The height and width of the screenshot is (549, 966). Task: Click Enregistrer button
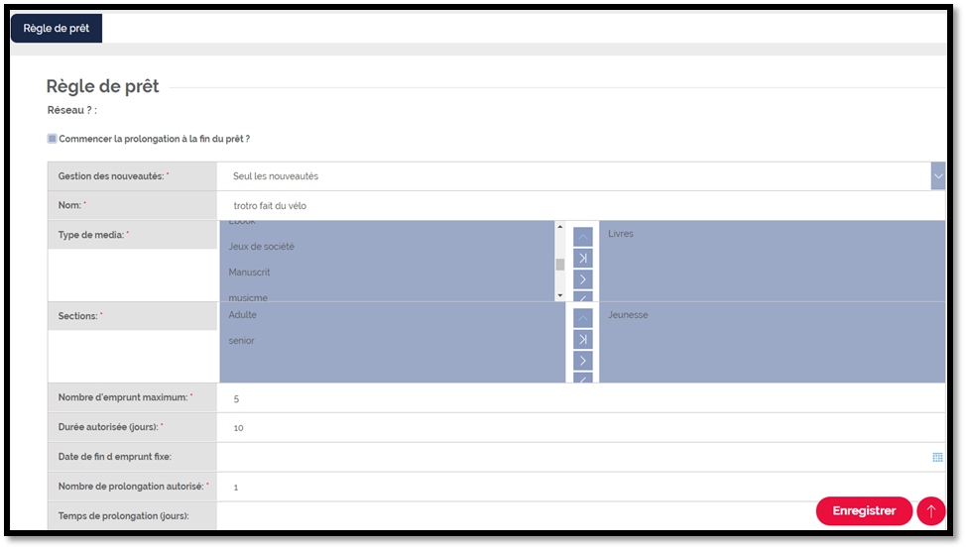tap(864, 510)
